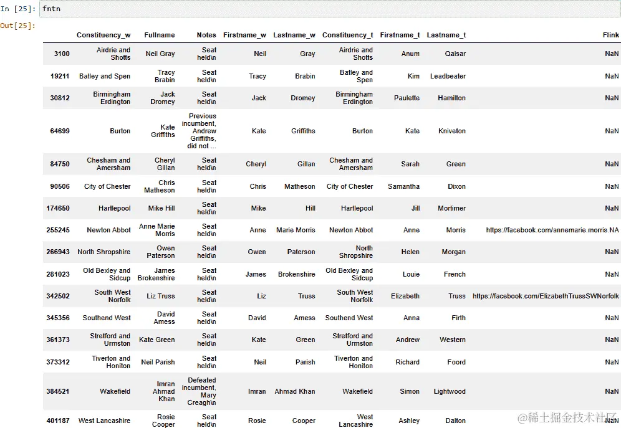Click the Constituency_w column header
Image resolution: width=621 pixels, height=428 pixels.
(x=103, y=35)
